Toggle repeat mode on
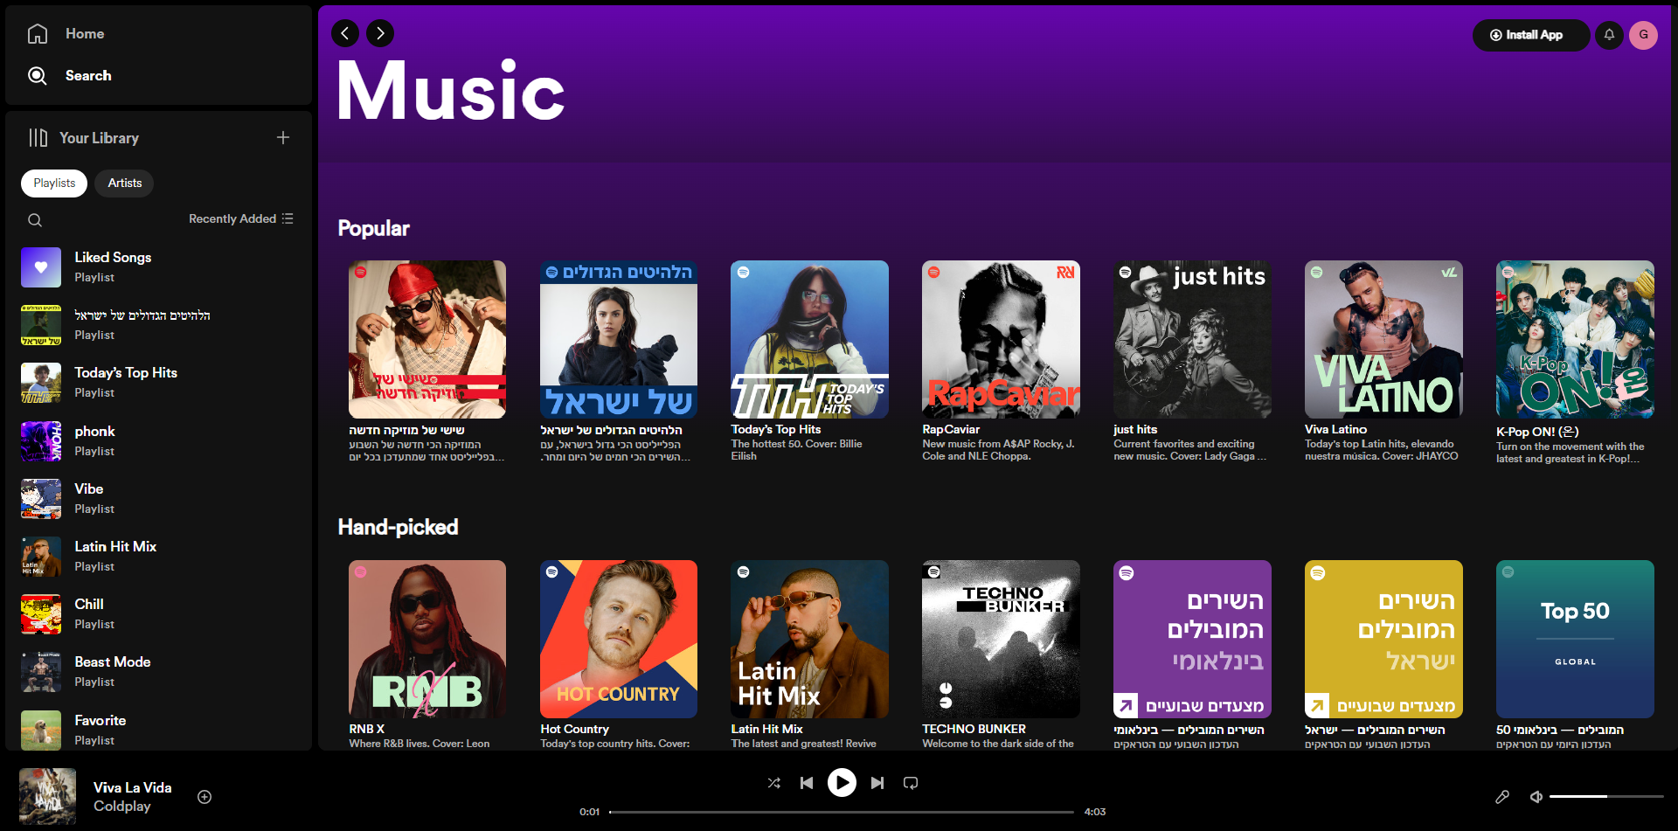This screenshot has height=831, width=1678. point(910,783)
